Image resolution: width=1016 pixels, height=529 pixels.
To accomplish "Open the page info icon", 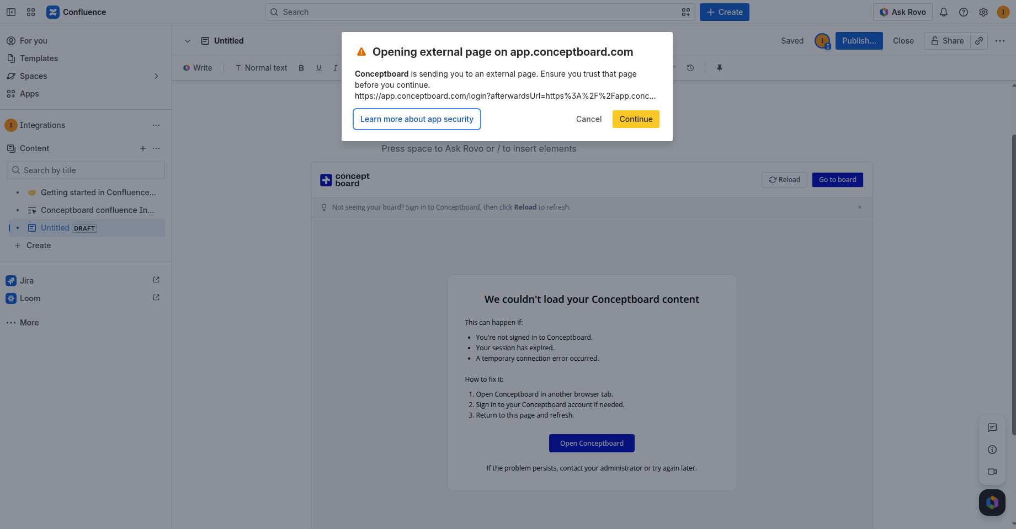I will click(x=992, y=450).
